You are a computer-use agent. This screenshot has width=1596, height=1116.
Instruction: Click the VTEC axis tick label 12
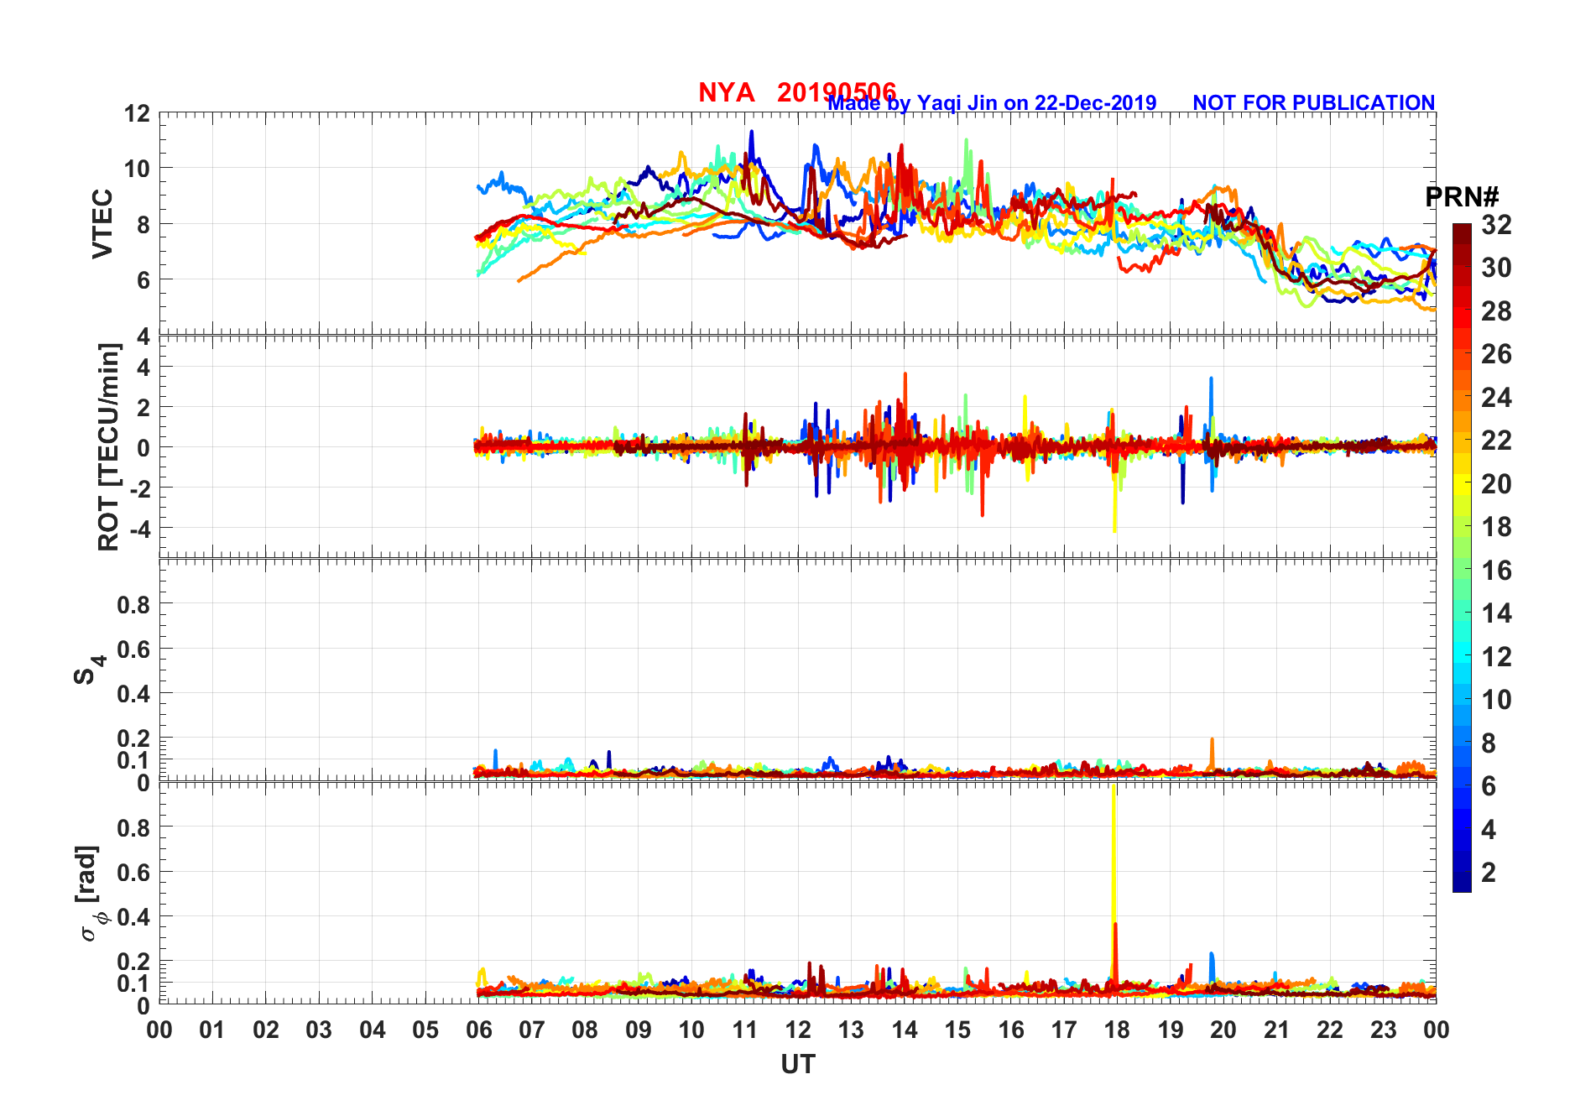point(138,113)
